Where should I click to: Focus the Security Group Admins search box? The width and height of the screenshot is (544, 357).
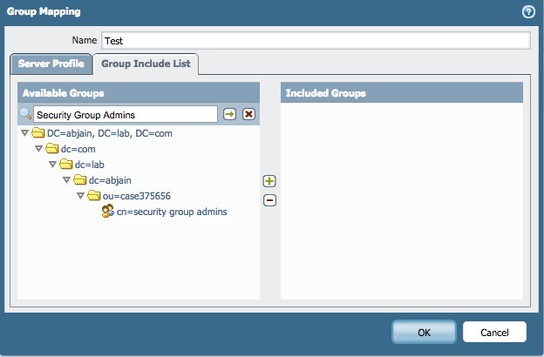coord(126,114)
